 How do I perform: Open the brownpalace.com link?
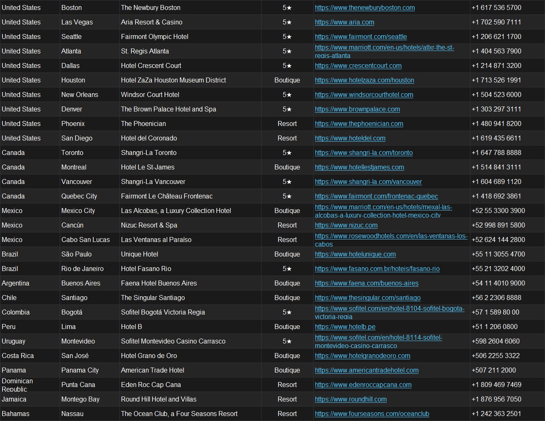357,109
